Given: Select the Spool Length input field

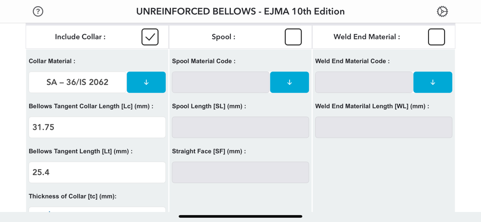Looking at the screenshot, I should [240, 127].
